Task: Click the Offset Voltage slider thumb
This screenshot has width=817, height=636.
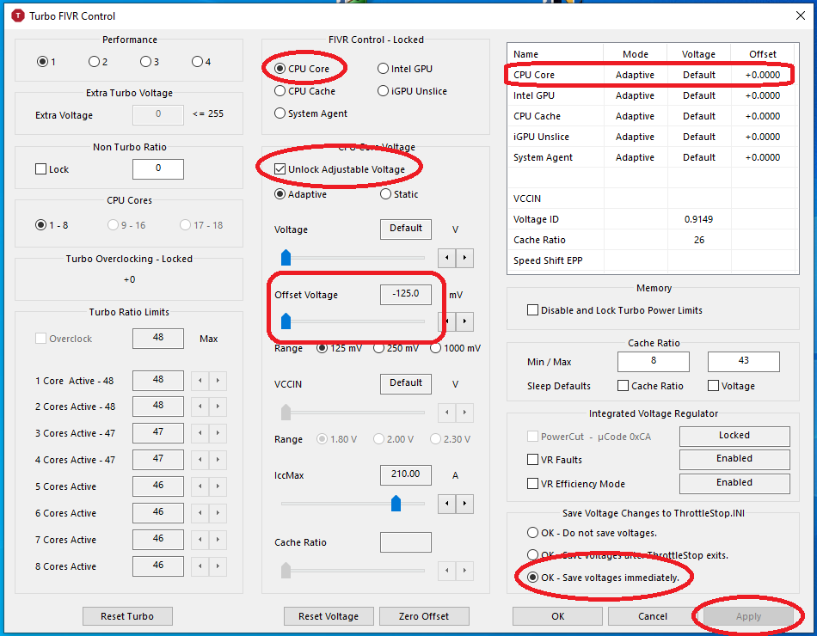Action: pyautogui.click(x=286, y=321)
